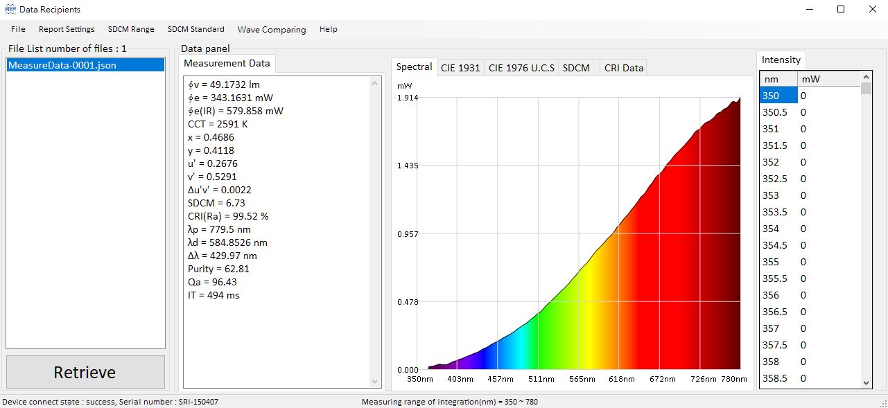888x408 pixels.
Task: Switch to the CIE 1976 U.C.S tab
Action: 521,68
